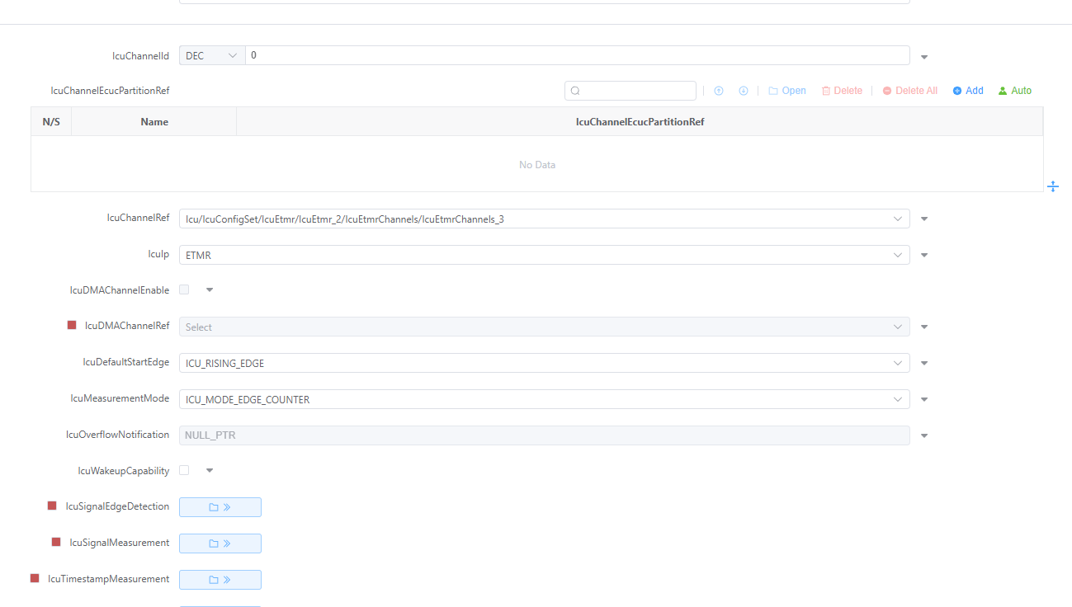Click the move up arrow icon
1072x607 pixels.
coord(719,91)
